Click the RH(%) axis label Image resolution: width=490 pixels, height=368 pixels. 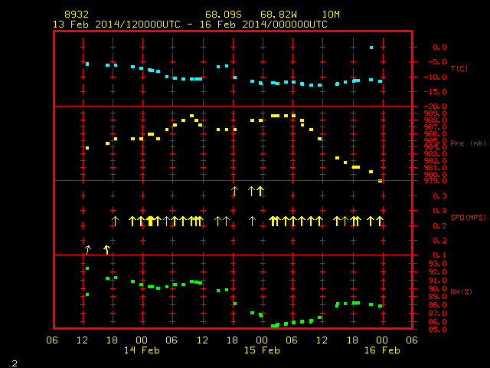pos(461,291)
